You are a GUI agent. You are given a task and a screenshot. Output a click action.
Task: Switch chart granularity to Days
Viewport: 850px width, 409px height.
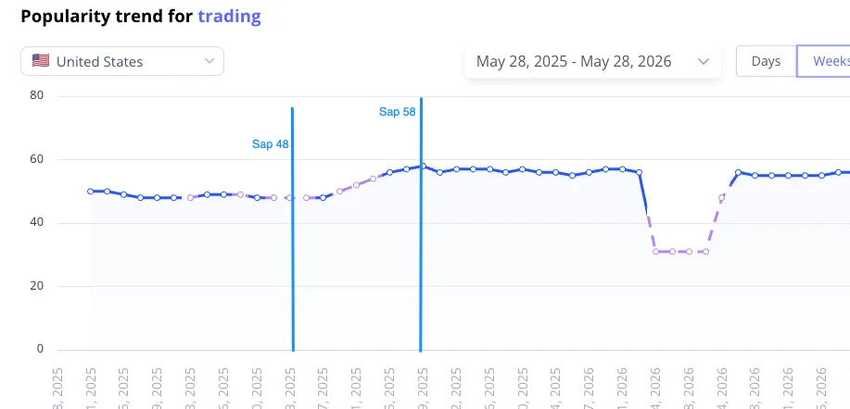pyautogui.click(x=766, y=61)
